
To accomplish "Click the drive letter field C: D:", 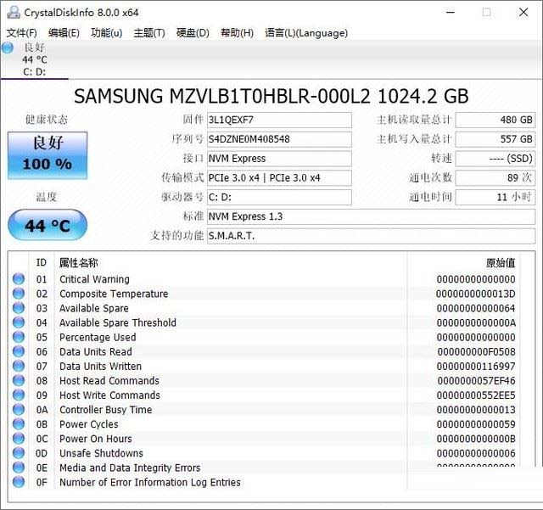I will click(x=279, y=198).
